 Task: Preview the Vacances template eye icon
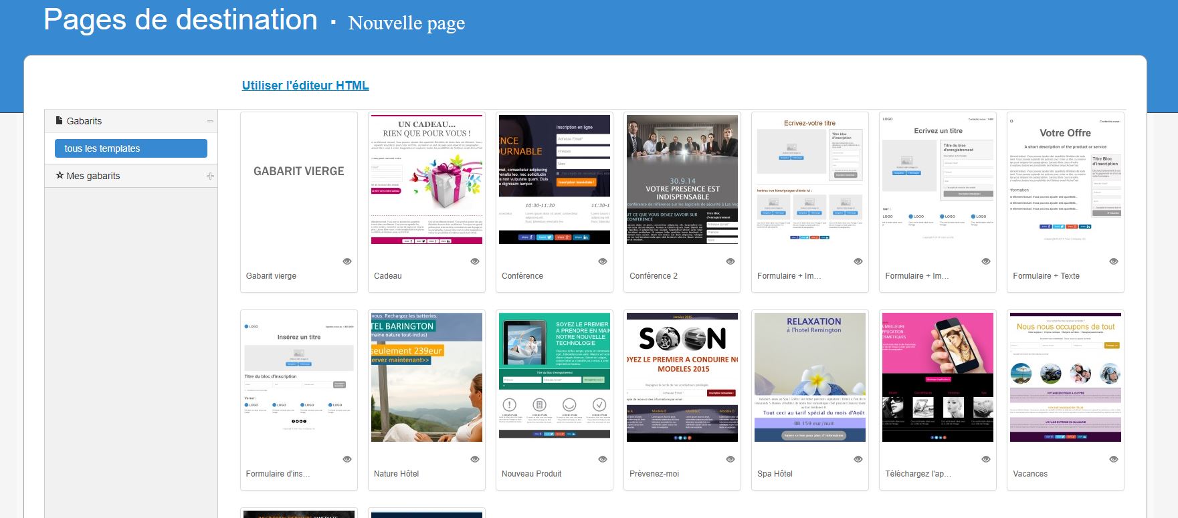point(1114,459)
